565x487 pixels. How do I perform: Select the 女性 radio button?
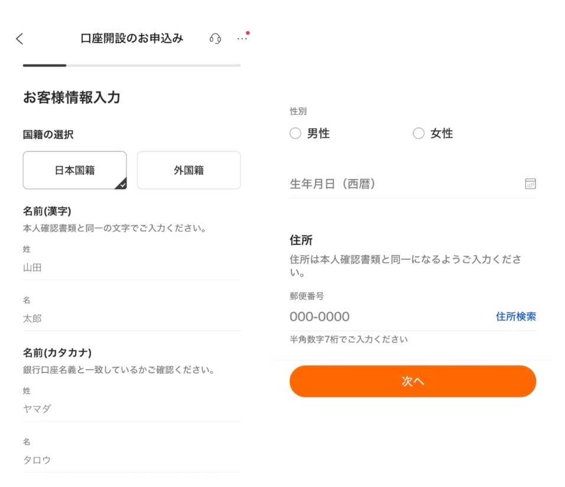click(418, 134)
